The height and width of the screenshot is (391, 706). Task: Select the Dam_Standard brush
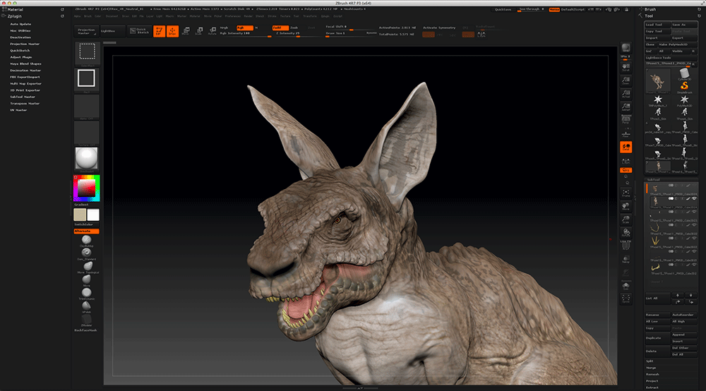(x=86, y=253)
